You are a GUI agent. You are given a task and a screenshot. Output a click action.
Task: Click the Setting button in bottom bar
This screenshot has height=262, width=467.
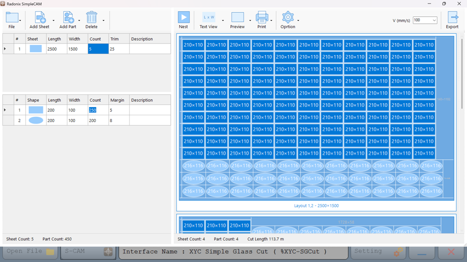coord(378,252)
